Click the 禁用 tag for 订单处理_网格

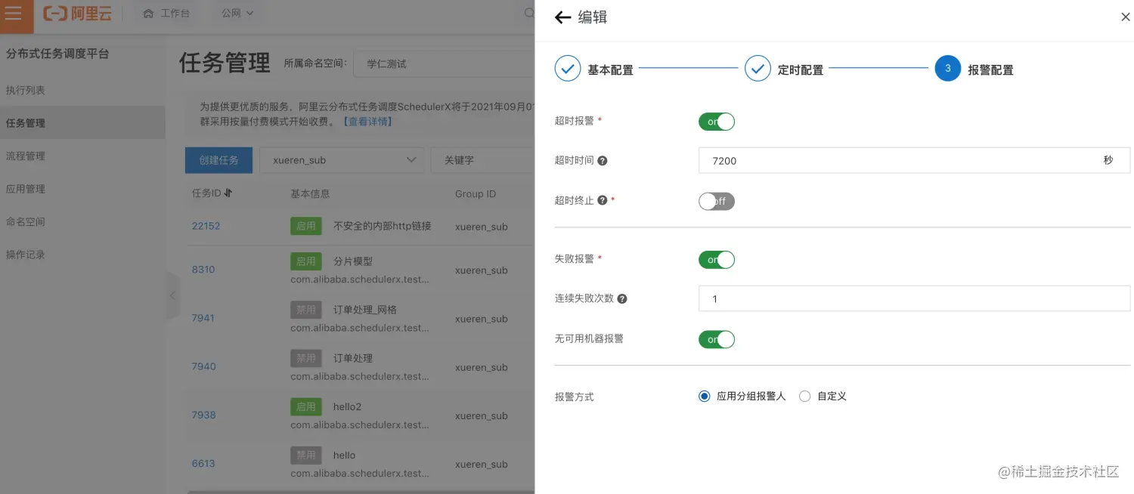[306, 310]
